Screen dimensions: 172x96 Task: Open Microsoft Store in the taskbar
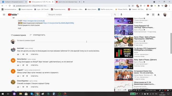point(26,94)
